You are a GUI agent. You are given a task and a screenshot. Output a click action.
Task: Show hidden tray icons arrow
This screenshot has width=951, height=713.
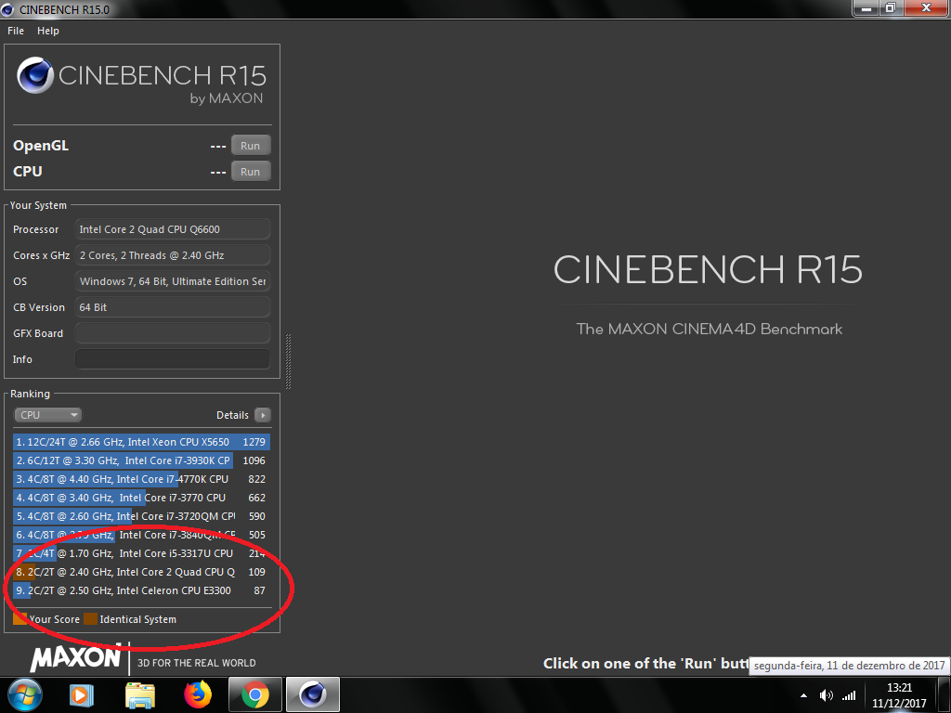tap(803, 695)
